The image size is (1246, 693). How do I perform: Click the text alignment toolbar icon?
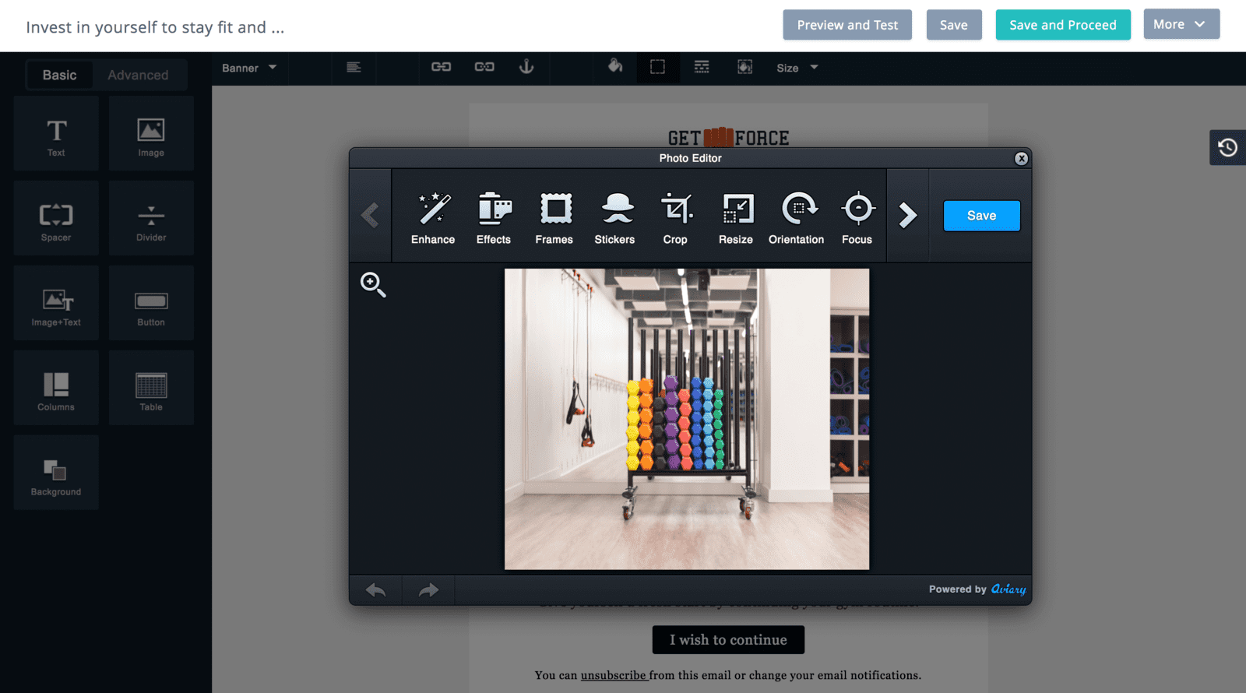pyautogui.click(x=354, y=67)
